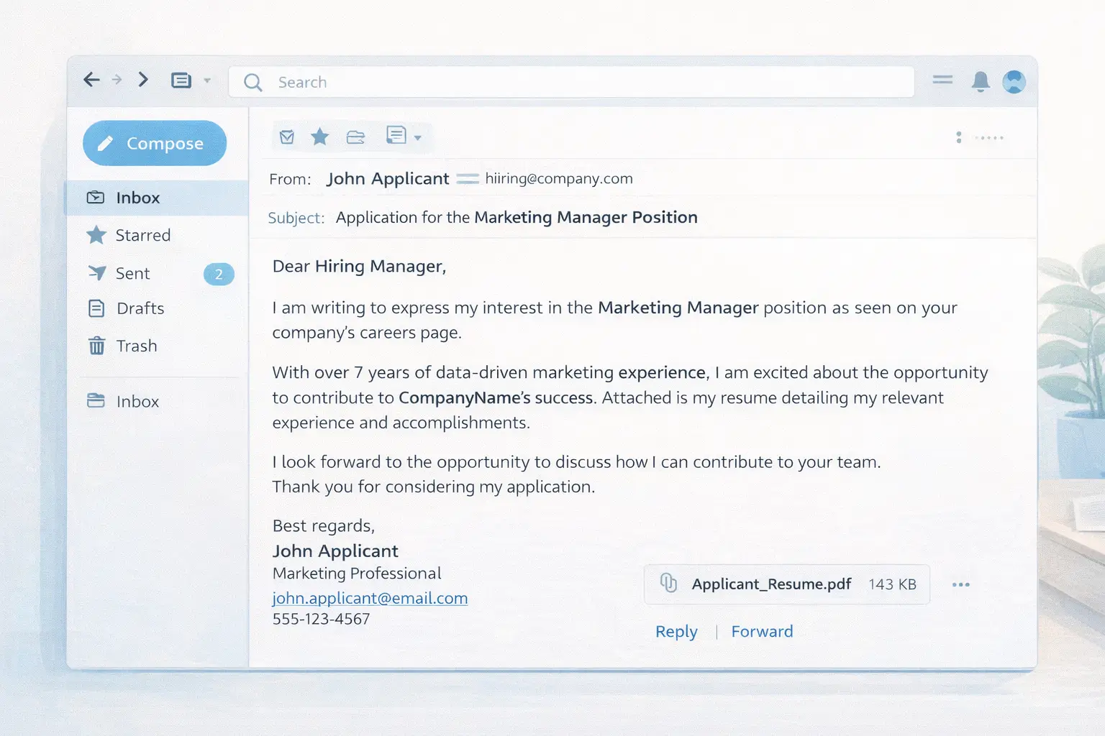Screen dimensions: 1105x736
Task: Switch to the Starred folder
Action: pyautogui.click(x=142, y=235)
